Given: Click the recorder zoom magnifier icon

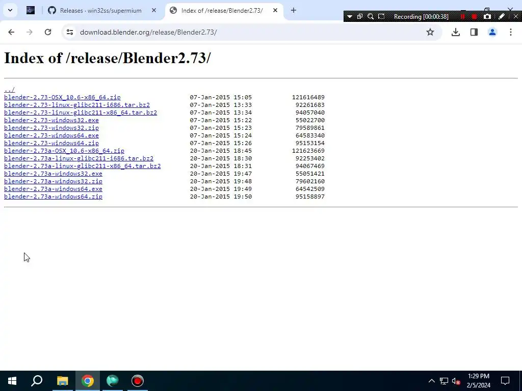Looking at the screenshot, I should coord(371,16).
